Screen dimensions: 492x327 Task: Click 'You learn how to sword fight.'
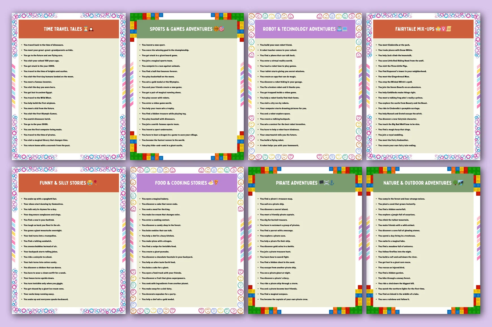tap(274, 257)
